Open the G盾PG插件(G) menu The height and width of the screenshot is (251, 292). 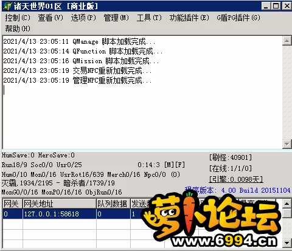coord(238,18)
